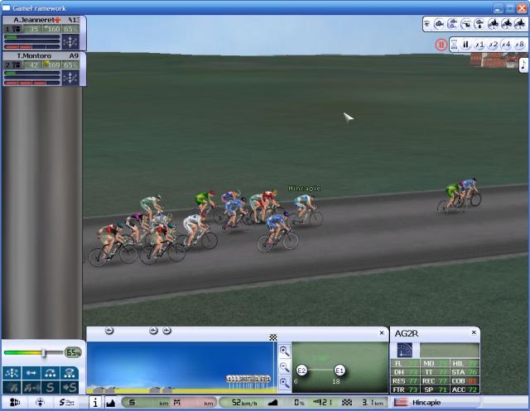The width and height of the screenshot is (530, 411).
Task: Set game speed to x2
Action: 493,45
